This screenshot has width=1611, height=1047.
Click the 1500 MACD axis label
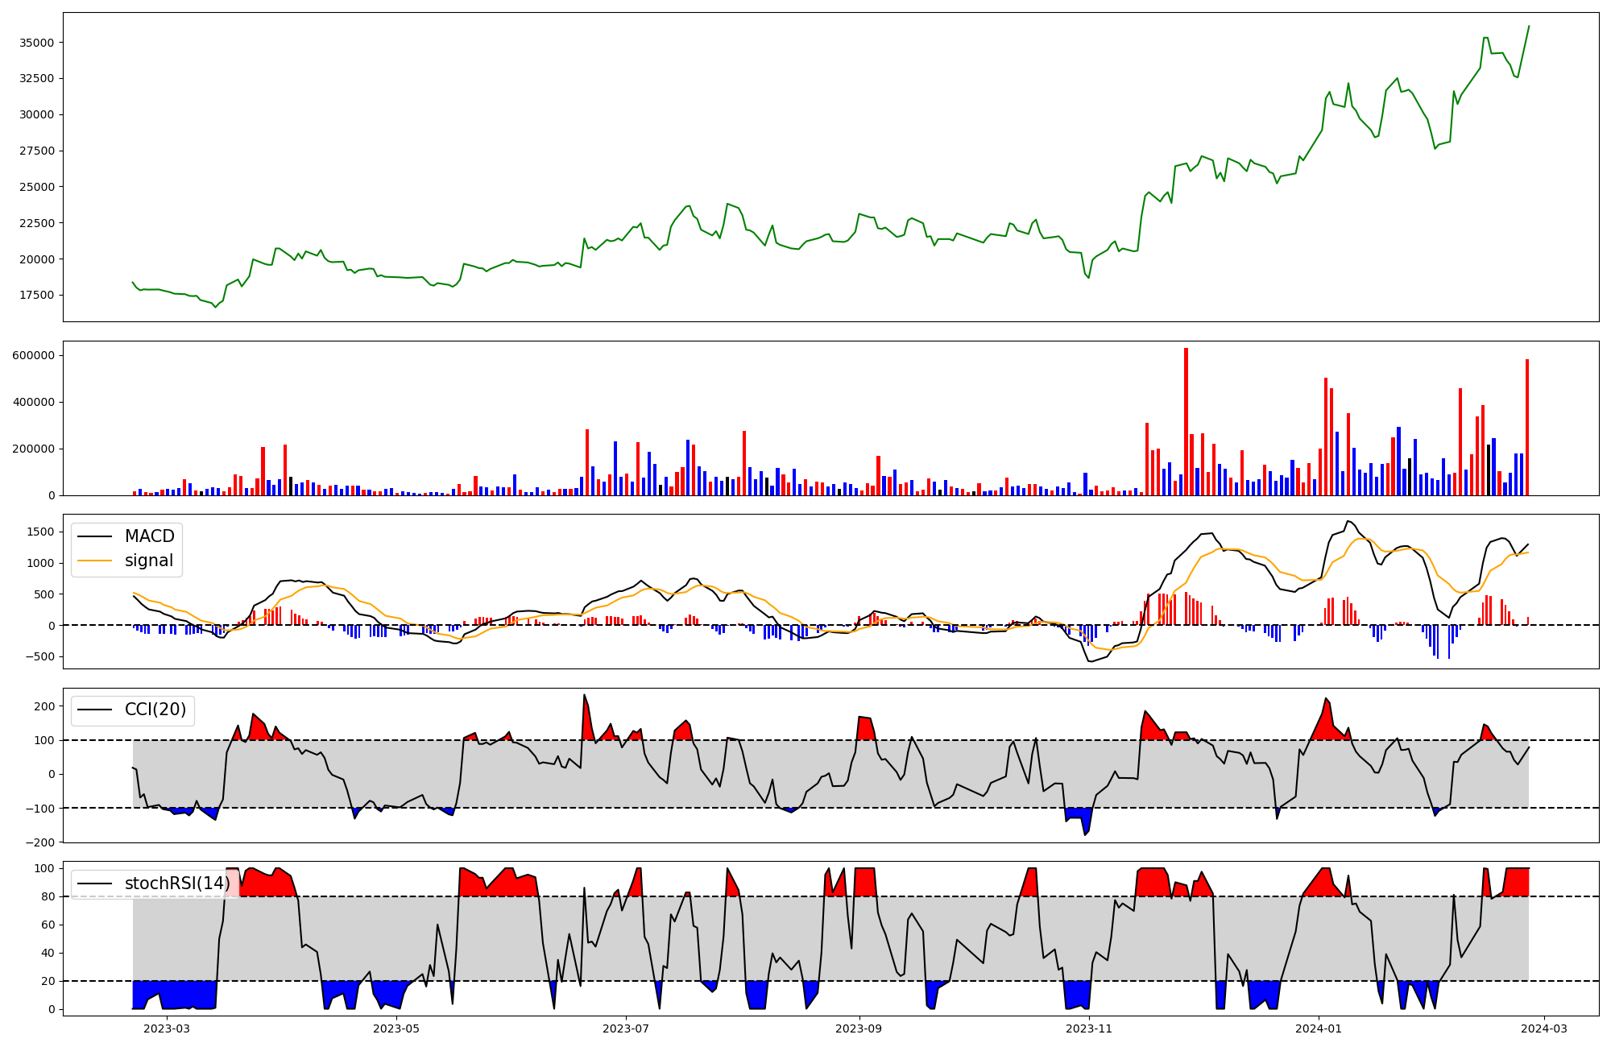tap(40, 532)
